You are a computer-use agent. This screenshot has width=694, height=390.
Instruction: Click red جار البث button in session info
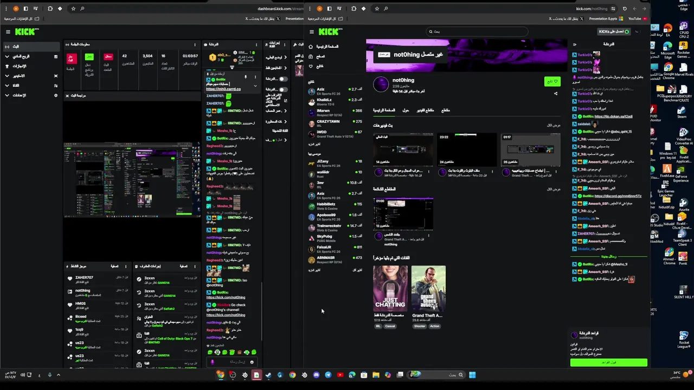pyautogui.click(x=71, y=58)
